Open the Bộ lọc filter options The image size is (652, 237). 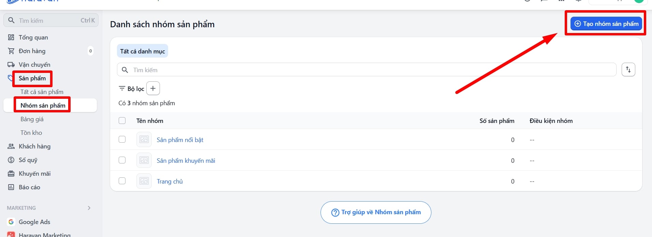[x=132, y=89]
